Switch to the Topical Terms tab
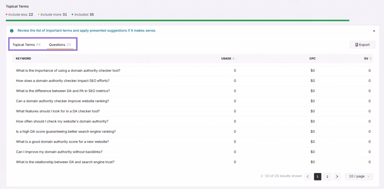 (26, 45)
